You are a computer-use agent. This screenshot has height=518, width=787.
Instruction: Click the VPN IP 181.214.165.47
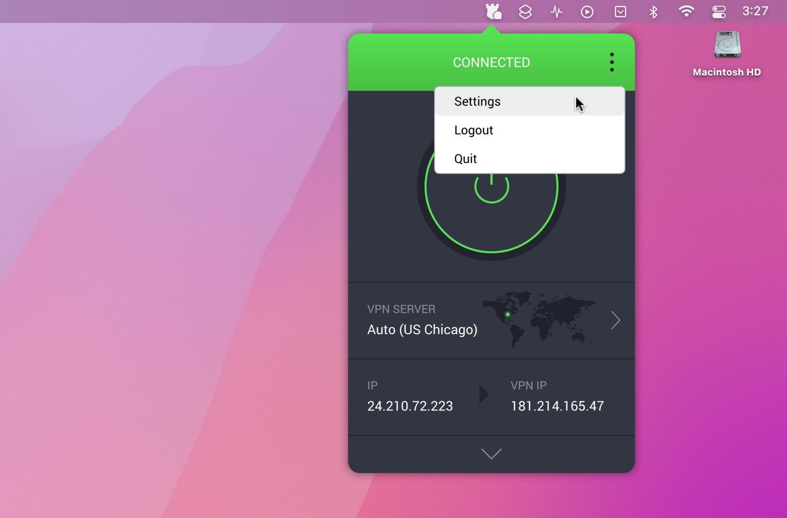click(557, 406)
